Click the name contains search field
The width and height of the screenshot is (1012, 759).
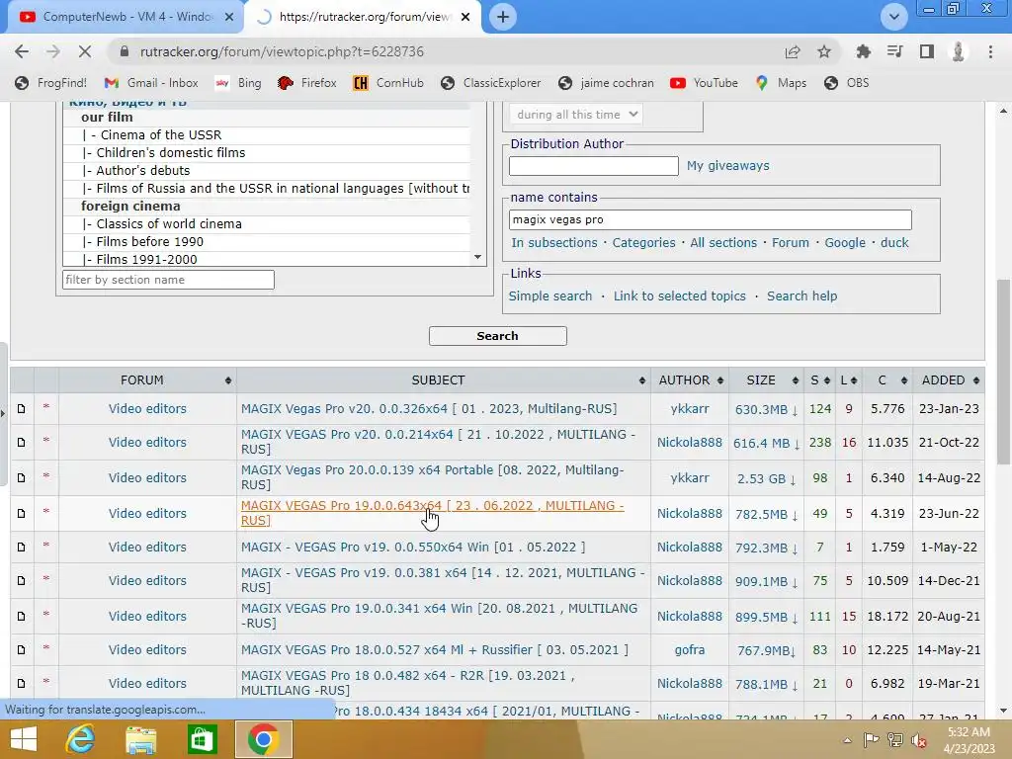pos(710,219)
